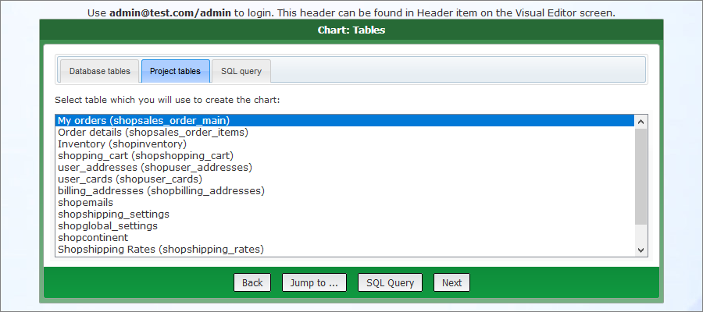Viewport: 703px width, 312px height.
Task: Click the SQL Query button
Action: coord(390,282)
